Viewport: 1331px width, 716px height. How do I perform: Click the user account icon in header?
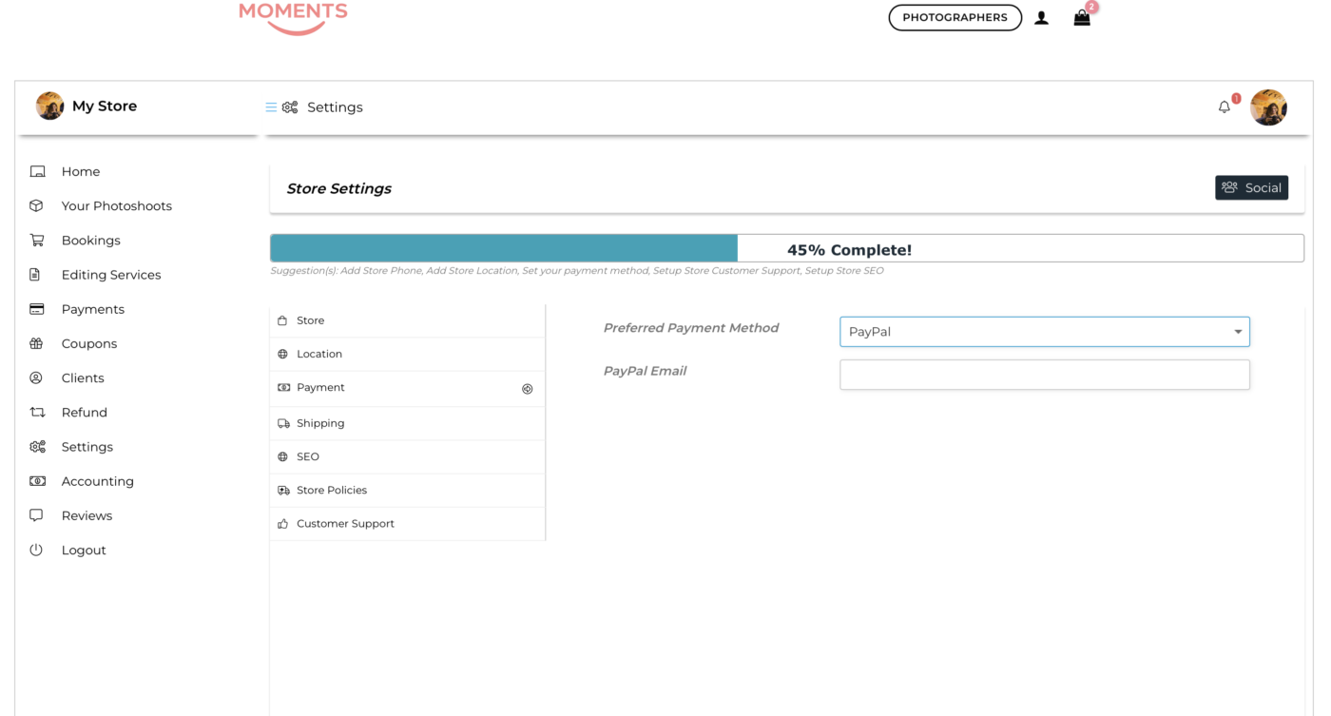pyautogui.click(x=1042, y=17)
